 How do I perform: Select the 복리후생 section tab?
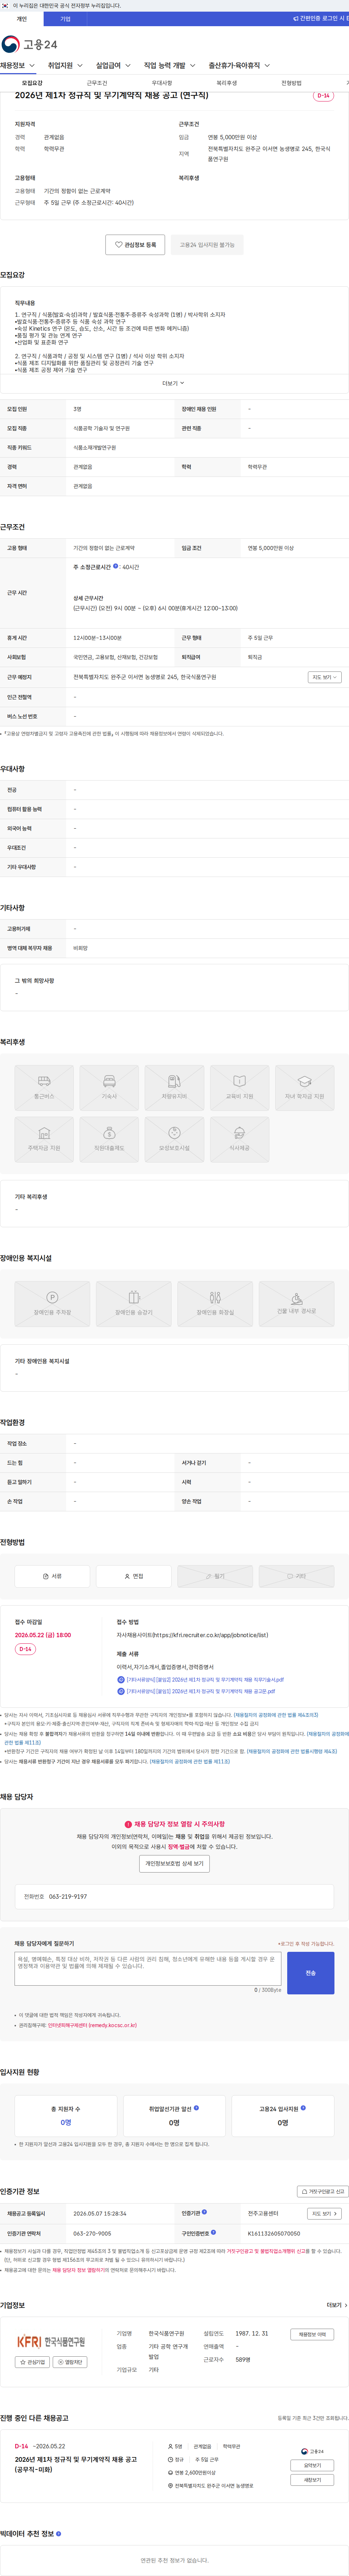click(227, 83)
